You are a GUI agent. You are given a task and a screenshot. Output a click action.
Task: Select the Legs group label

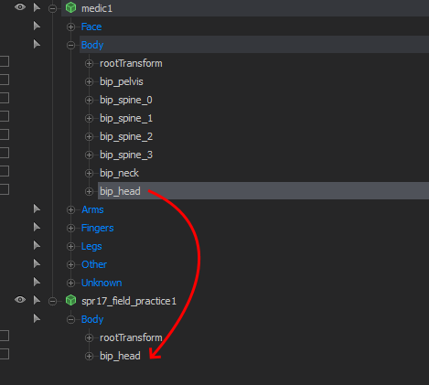91,247
